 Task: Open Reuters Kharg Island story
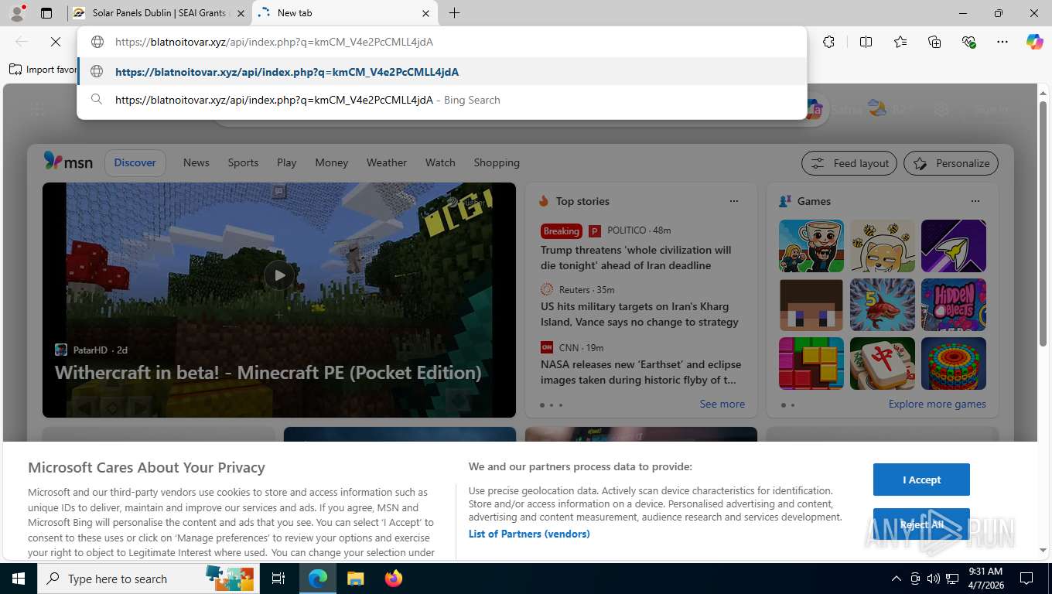(x=640, y=314)
